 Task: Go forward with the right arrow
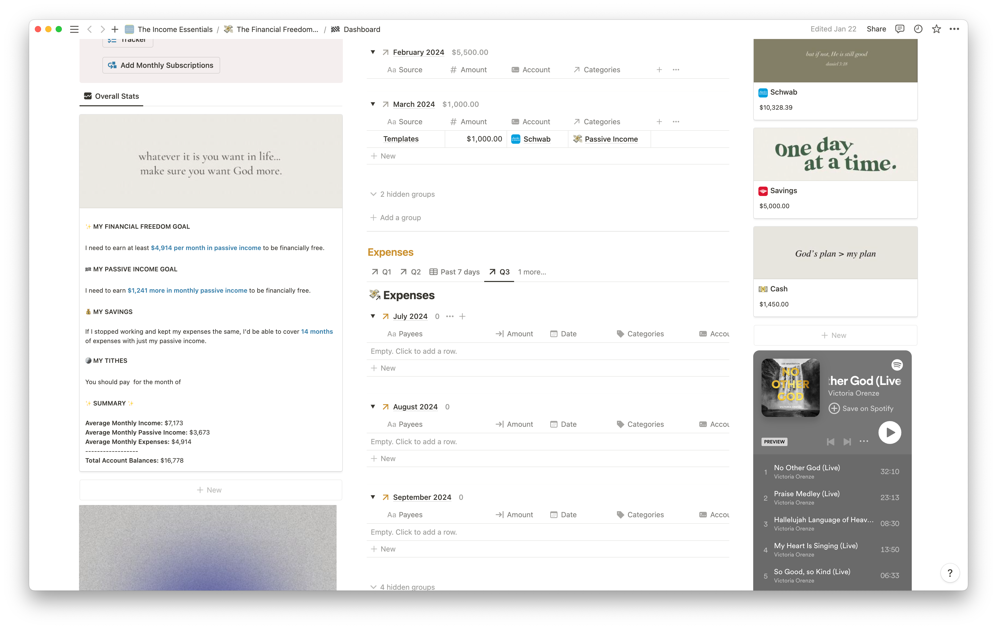click(102, 29)
